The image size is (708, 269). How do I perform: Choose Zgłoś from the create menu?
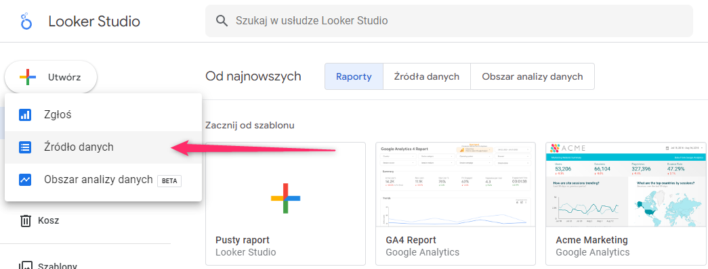[x=104, y=115]
